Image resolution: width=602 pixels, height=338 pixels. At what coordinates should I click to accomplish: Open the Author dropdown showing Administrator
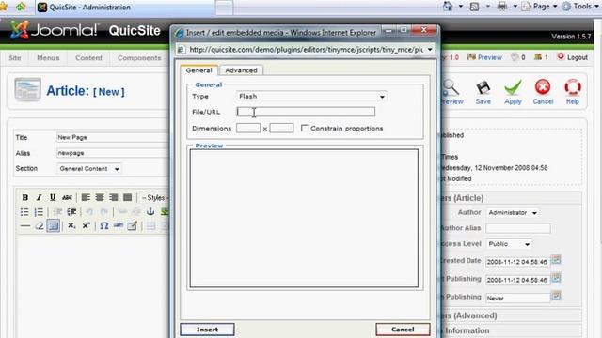click(x=512, y=213)
